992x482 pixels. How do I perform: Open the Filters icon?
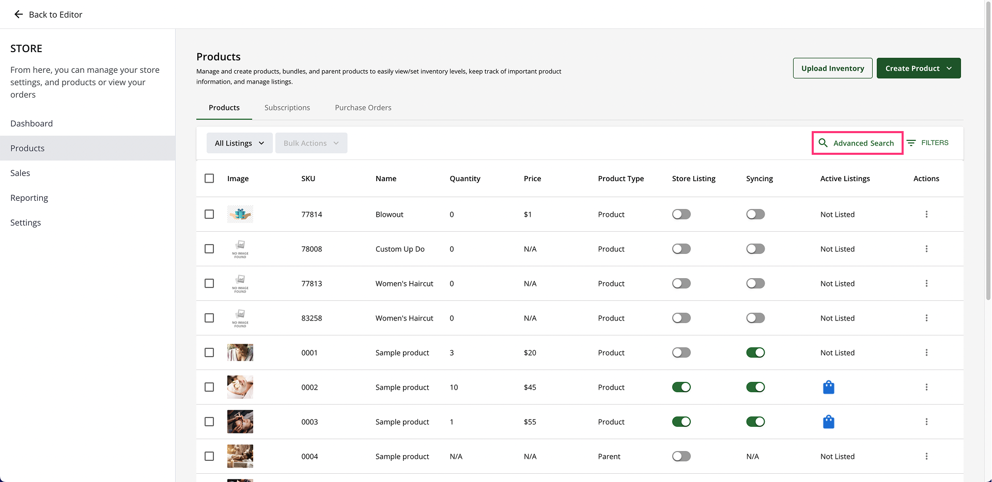click(x=911, y=143)
